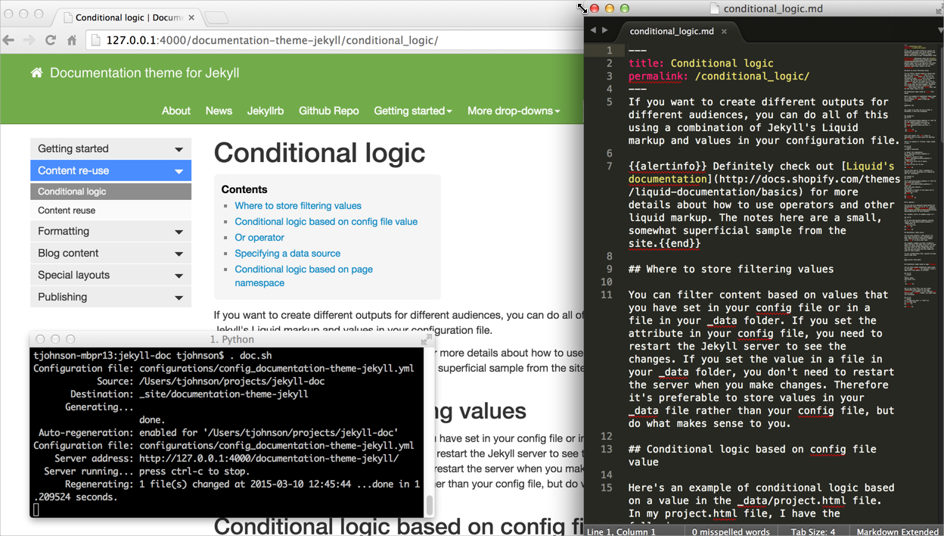Go to previous tab using the editor's left arrow
The image size is (944, 536).
tap(593, 30)
